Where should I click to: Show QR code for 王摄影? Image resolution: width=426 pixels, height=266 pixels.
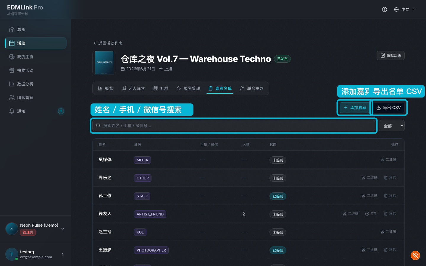coord(369,250)
